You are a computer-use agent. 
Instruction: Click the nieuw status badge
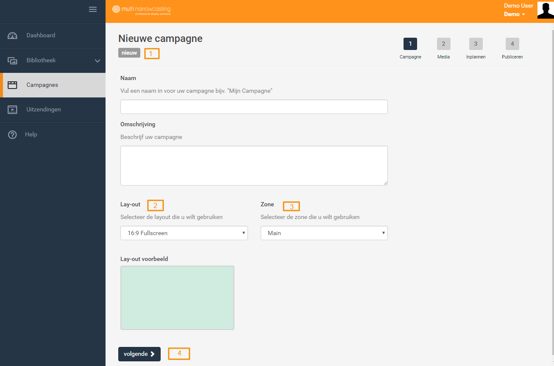coord(129,53)
